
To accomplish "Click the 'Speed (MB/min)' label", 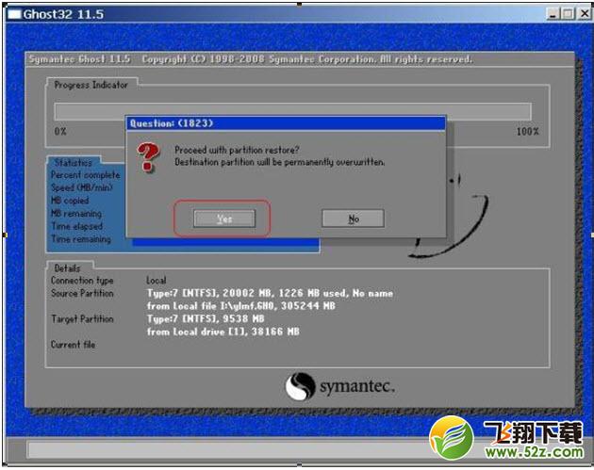I will pyautogui.click(x=82, y=187).
